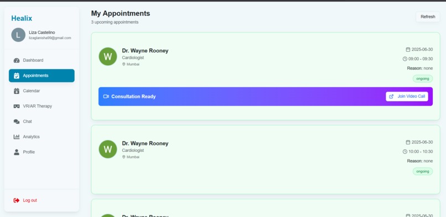The width and height of the screenshot is (446, 217).
Task: Click Cardiologist label in 10:00 appointment card
Action: 133,150
